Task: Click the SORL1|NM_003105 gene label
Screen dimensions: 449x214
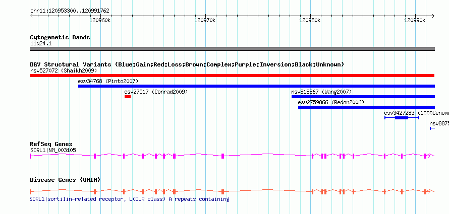Action: (53, 150)
